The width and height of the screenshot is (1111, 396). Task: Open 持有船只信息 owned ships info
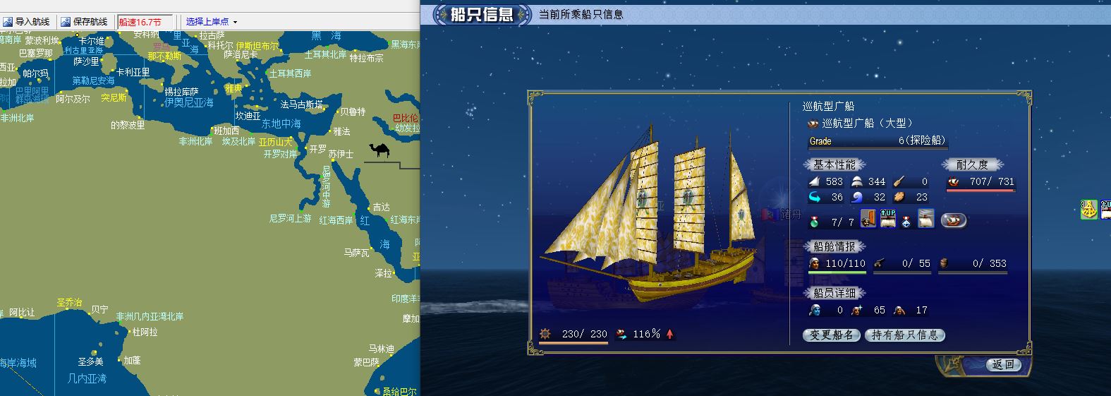[x=904, y=335]
